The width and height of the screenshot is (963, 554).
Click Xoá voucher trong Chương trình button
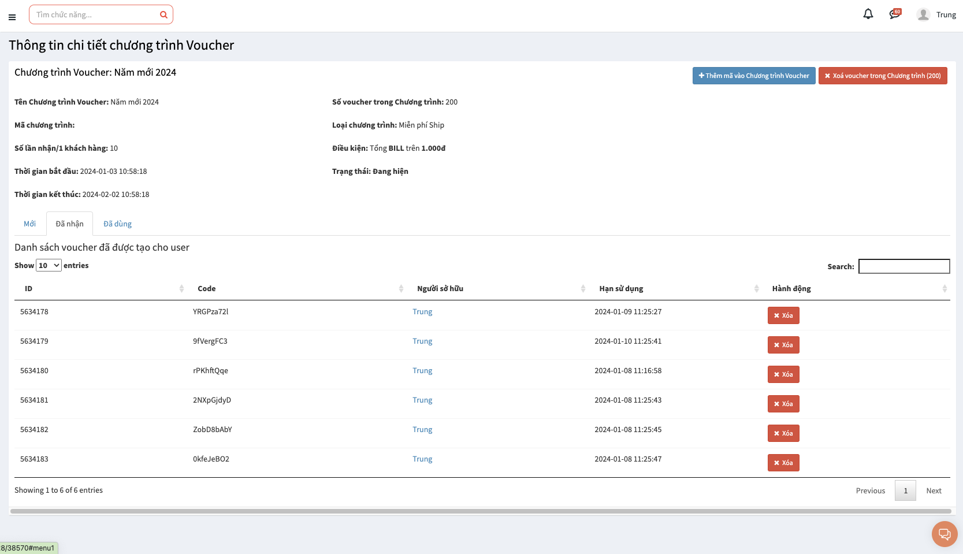click(882, 76)
